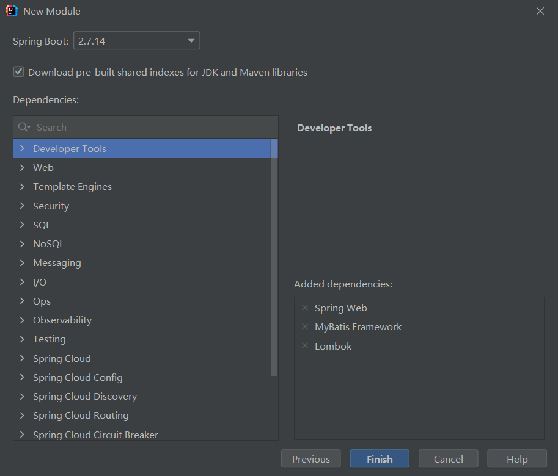Screen dimensions: 558x476
Task: Remove Spring Web dependency via X icon
Action: click(305, 308)
